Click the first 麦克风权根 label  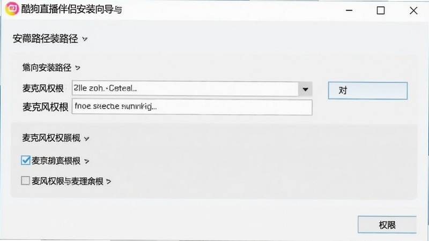pyautogui.click(x=43, y=88)
